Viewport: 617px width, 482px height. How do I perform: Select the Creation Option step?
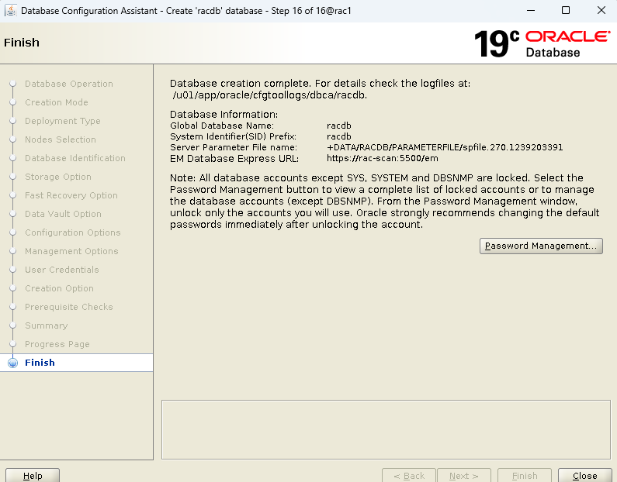(60, 288)
